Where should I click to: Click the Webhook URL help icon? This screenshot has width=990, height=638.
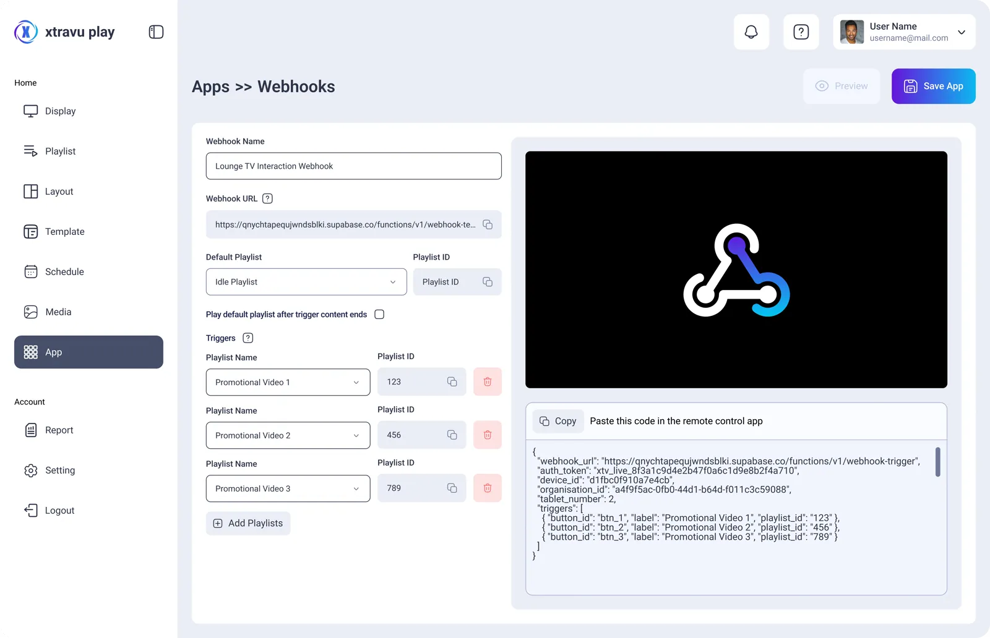tap(267, 198)
